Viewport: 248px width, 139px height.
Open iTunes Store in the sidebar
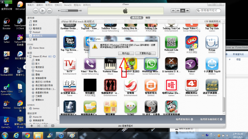(x=38, y=48)
